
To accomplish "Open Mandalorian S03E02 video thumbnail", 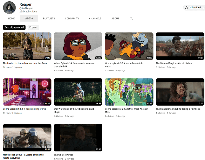I will tap(180, 92).
